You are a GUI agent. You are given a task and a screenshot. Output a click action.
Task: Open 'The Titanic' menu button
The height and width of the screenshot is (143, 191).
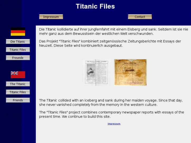coord(18,84)
